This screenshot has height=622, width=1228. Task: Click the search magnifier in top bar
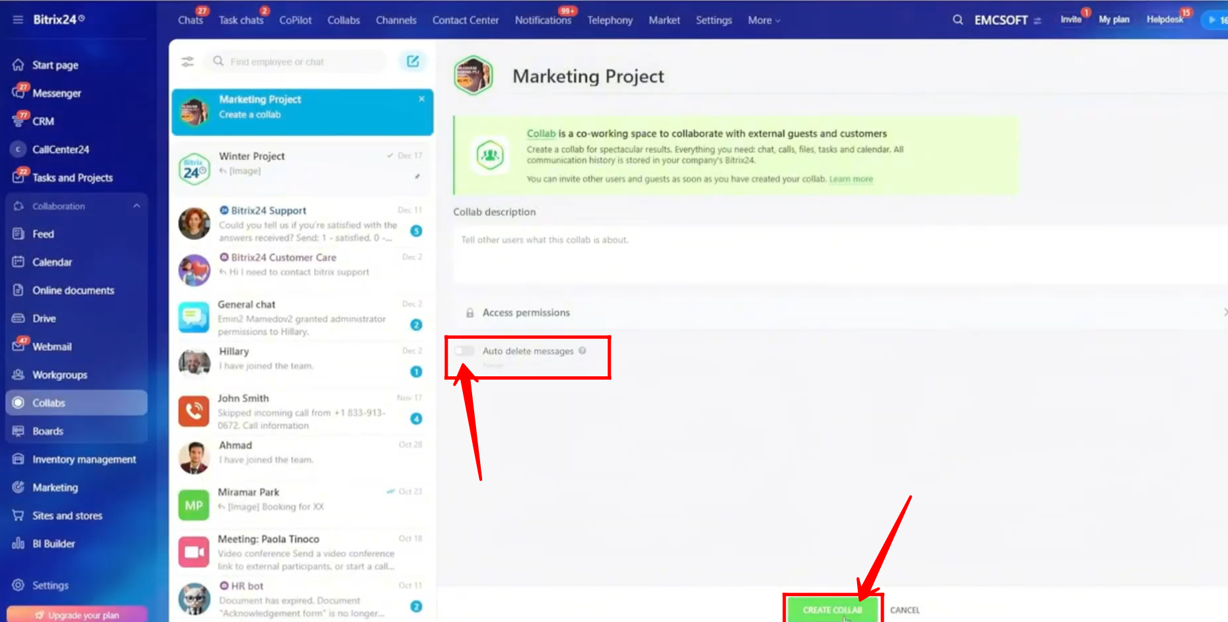(958, 20)
